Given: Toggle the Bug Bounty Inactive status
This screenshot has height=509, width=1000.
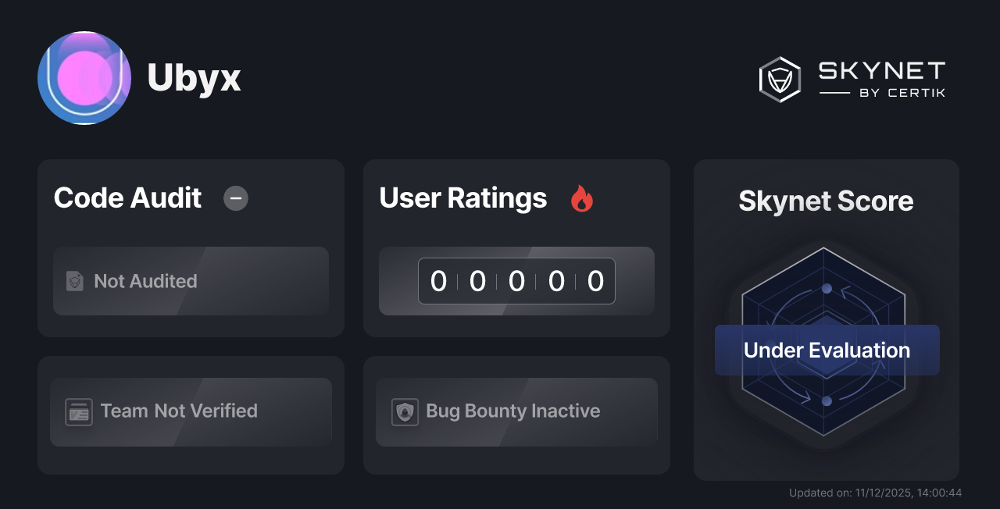Looking at the screenshot, I should 516,411.
